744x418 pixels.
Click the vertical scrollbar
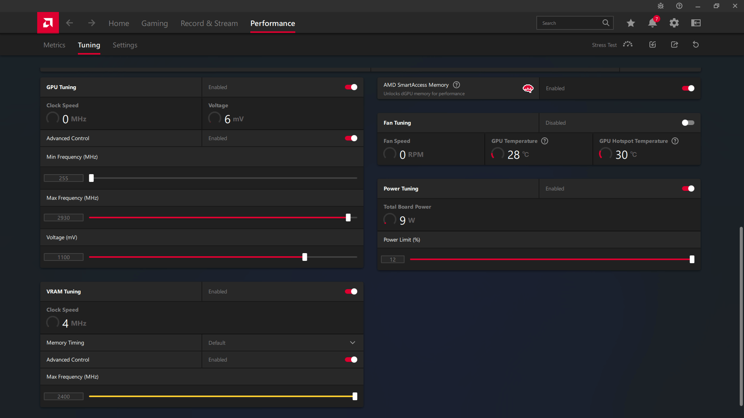(x=741, y=316)
